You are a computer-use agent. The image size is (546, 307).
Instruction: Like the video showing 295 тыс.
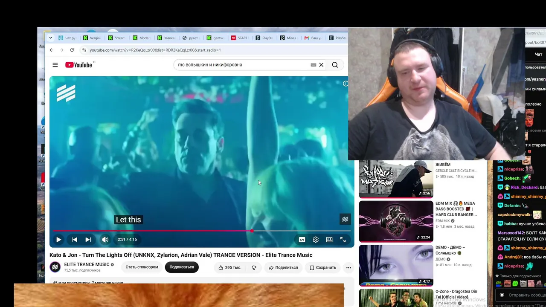coord(229,268)
